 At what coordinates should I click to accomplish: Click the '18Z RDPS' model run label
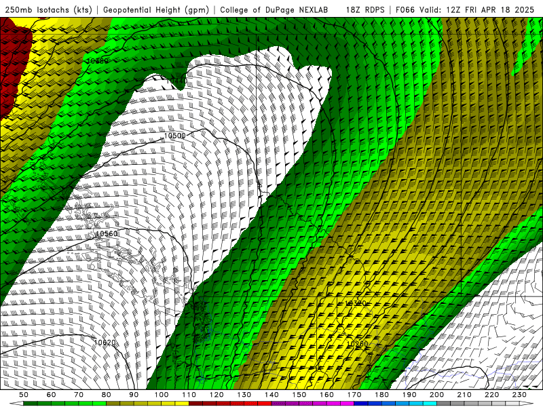point(365,10)
